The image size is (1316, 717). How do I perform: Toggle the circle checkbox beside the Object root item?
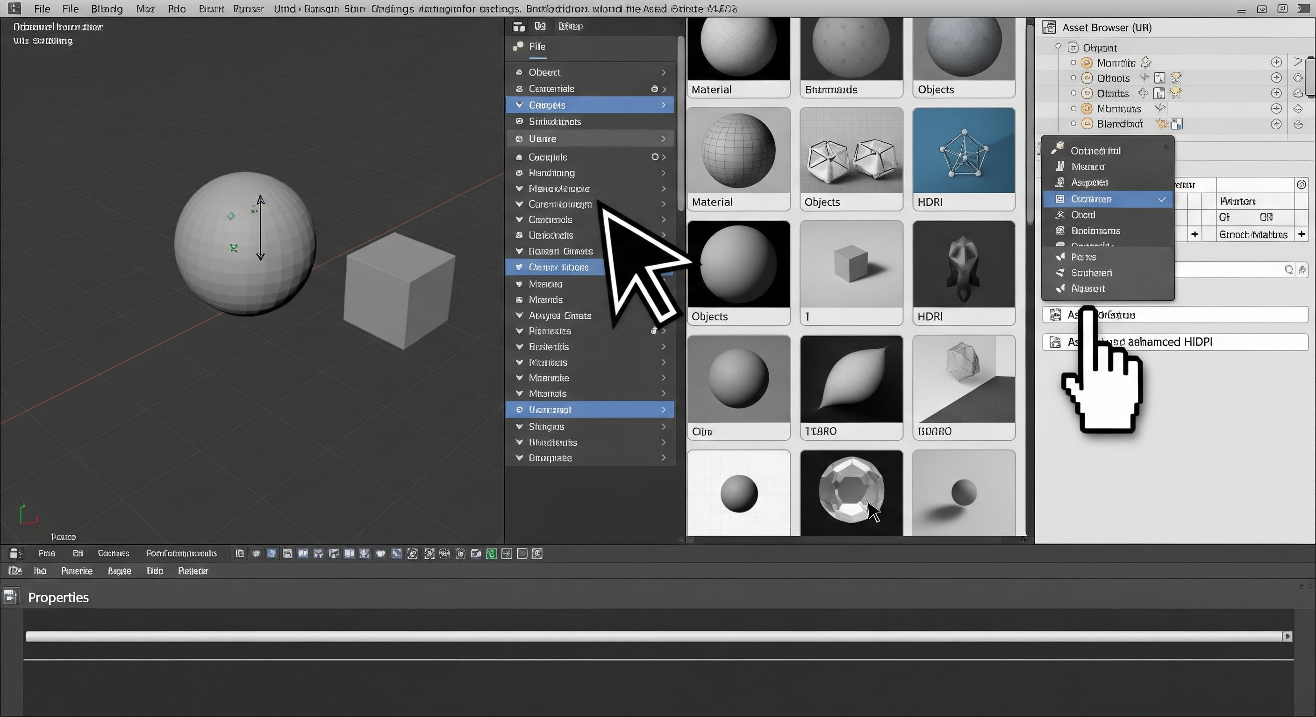point(1058,47)
